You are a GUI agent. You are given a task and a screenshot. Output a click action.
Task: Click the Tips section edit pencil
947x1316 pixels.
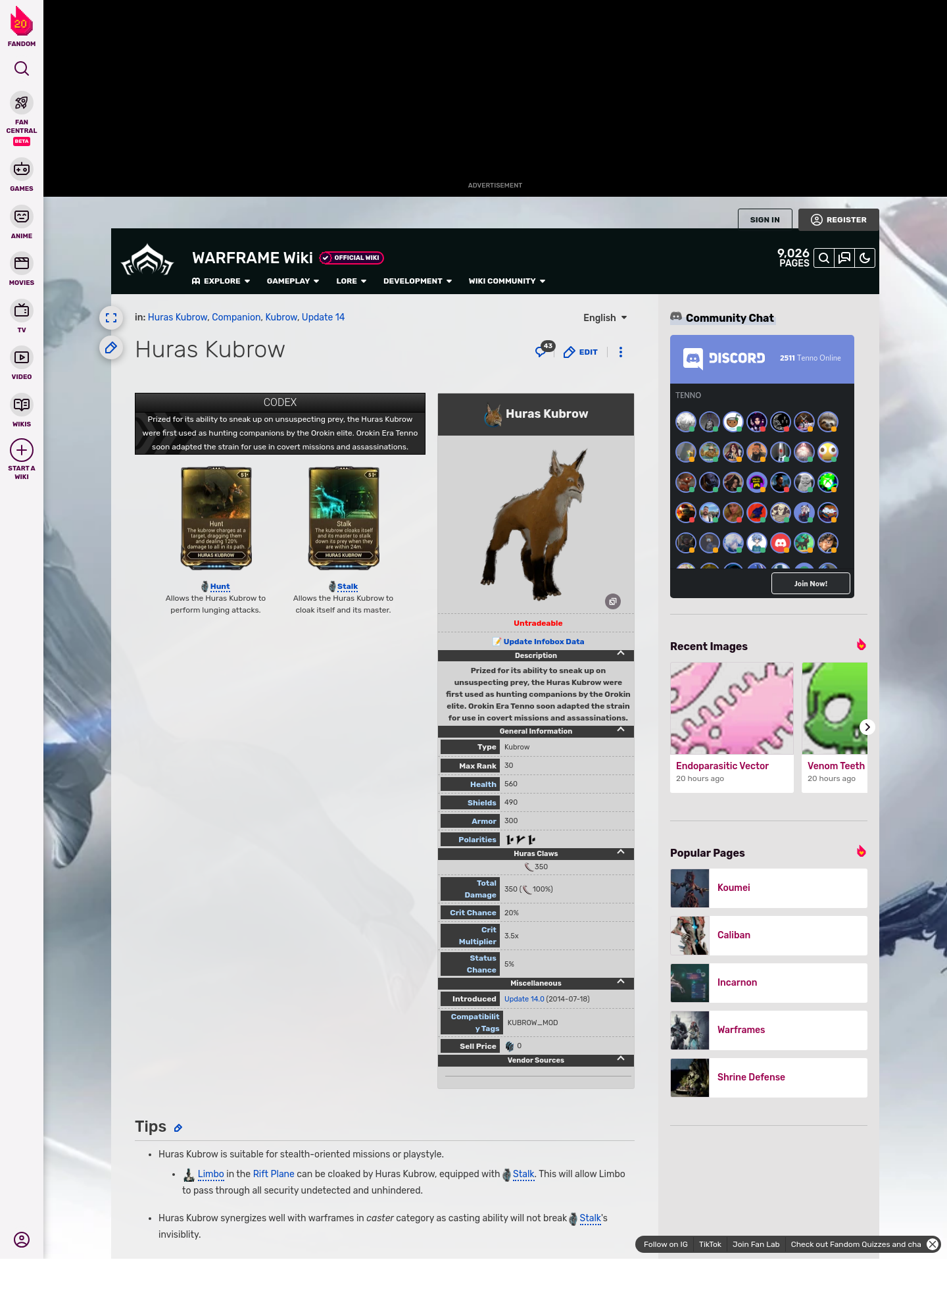178,1128
